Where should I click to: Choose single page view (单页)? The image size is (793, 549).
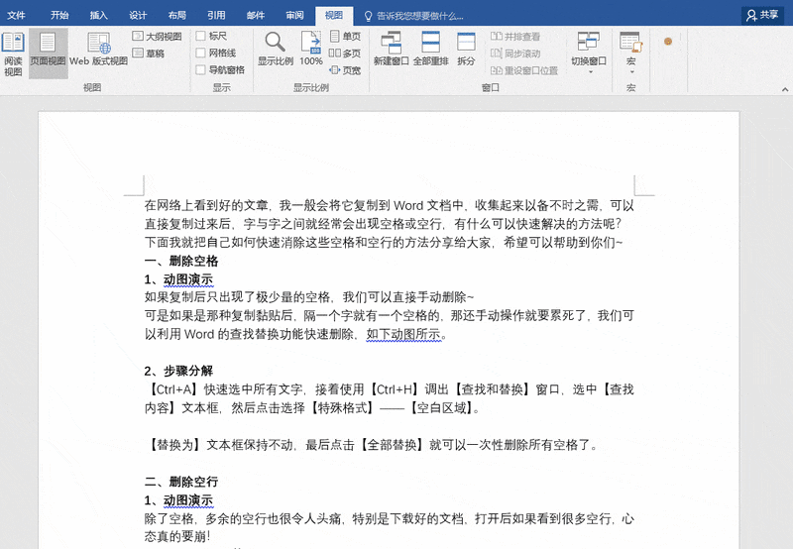click(345, 37)
